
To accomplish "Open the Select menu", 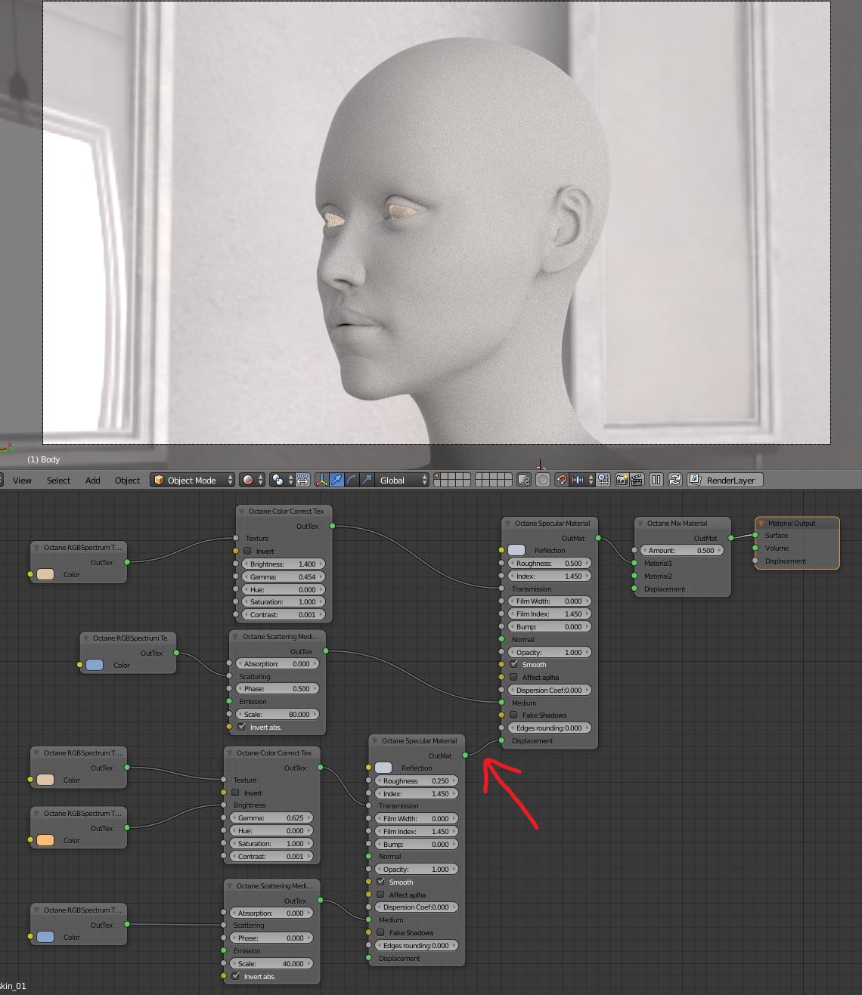I will (58, 481).
